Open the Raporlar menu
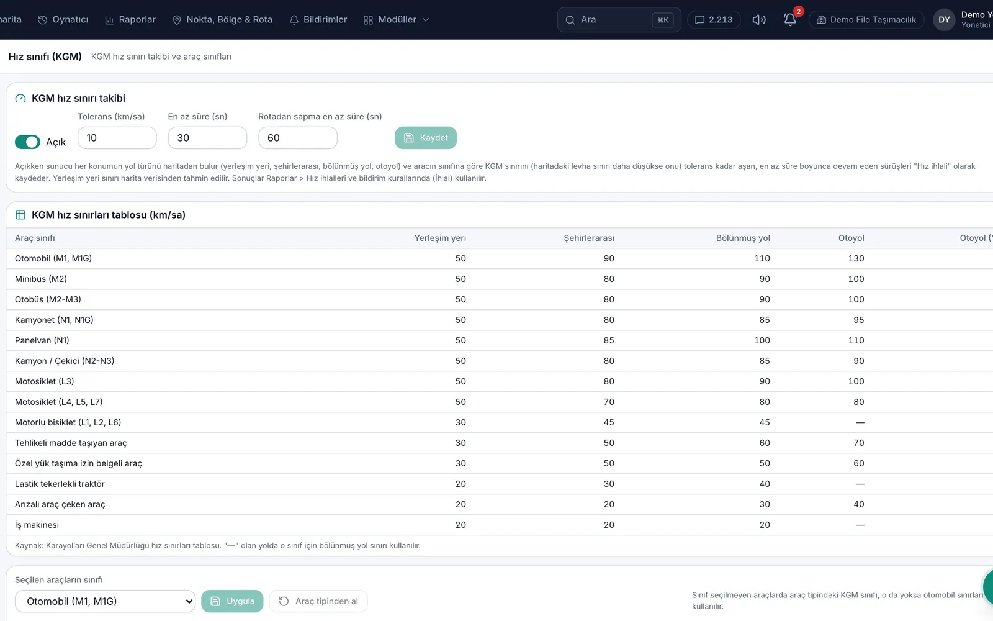Viewport: 993px width, 621px height. 130,20
